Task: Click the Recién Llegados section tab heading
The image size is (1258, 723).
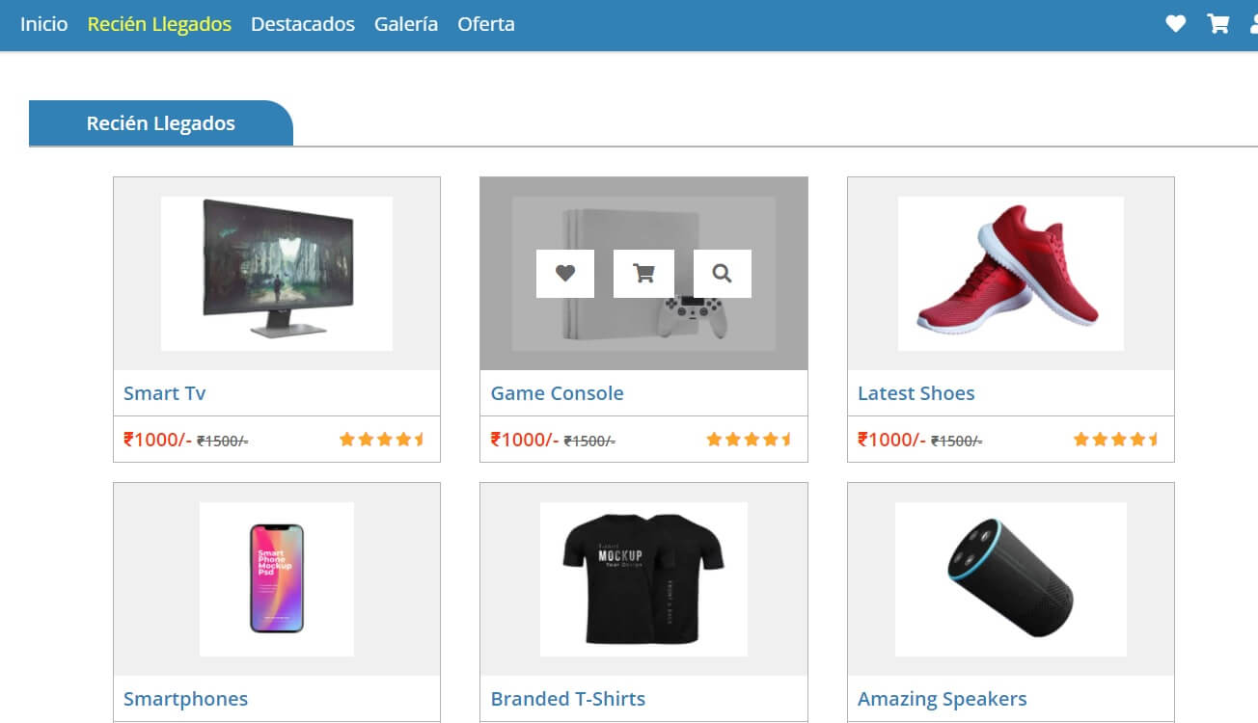Action: (x=161, y=123)
